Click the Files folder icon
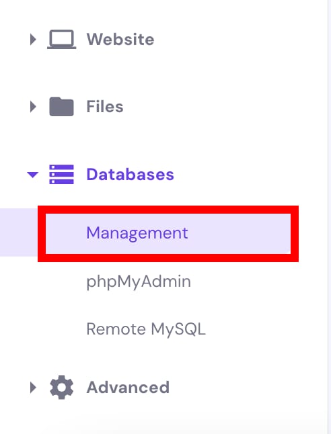331x434 pixels. [x=61, y=107]
